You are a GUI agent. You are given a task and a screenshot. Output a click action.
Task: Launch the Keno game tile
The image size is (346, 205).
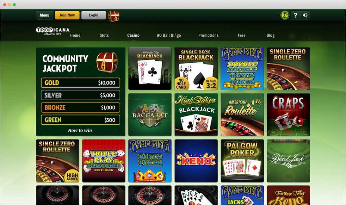(196, 161)
